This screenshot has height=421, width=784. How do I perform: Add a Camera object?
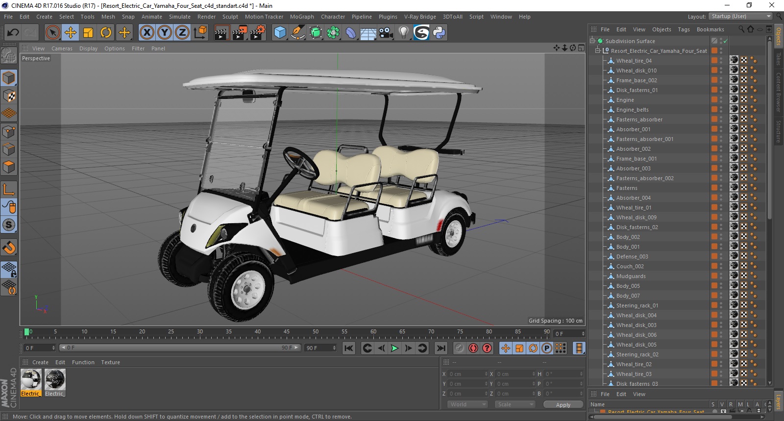386,33
